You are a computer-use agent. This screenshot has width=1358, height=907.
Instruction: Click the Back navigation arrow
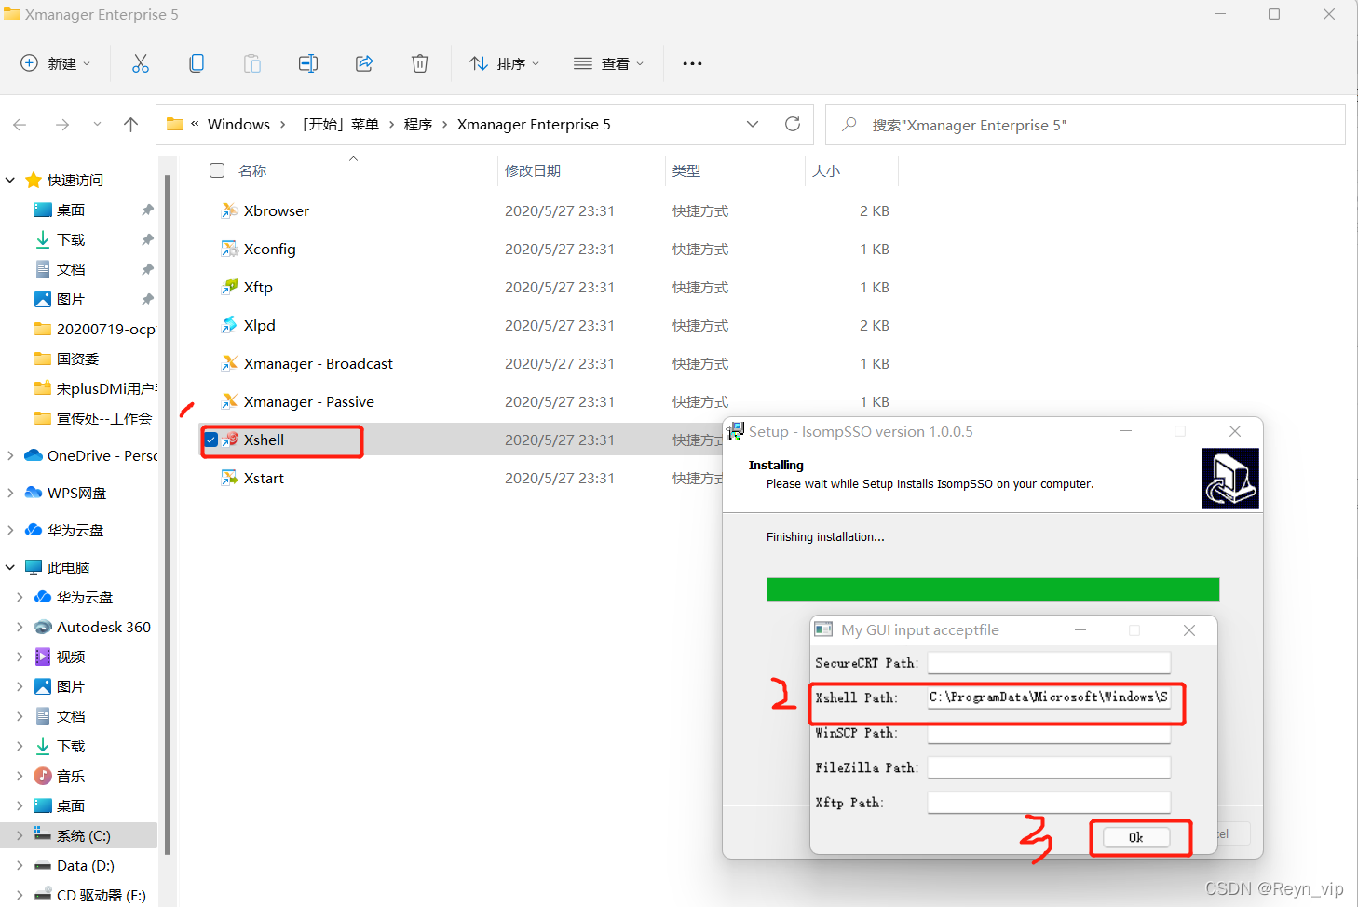click(20, 125)
